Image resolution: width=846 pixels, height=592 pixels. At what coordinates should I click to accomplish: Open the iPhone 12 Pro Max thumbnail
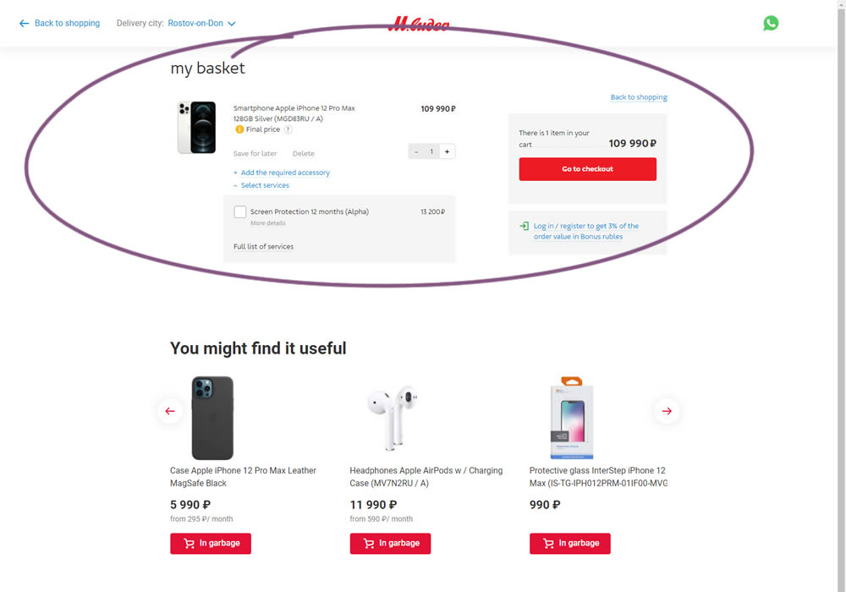196,128
